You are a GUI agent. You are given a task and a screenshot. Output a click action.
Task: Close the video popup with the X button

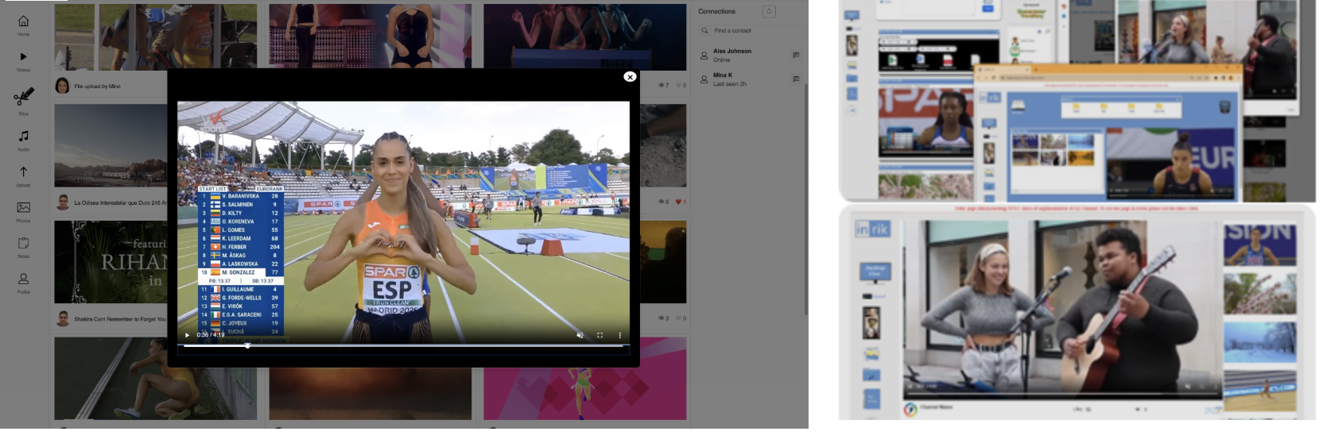[630, 77]
